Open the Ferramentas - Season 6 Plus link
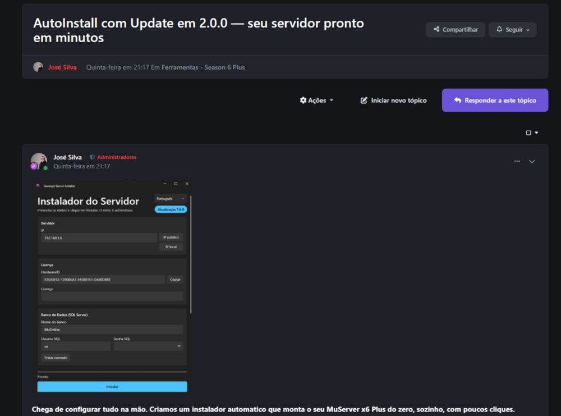The height and width of the screenshot is (416, 561). pyautogui.click(x=203, y=67)
